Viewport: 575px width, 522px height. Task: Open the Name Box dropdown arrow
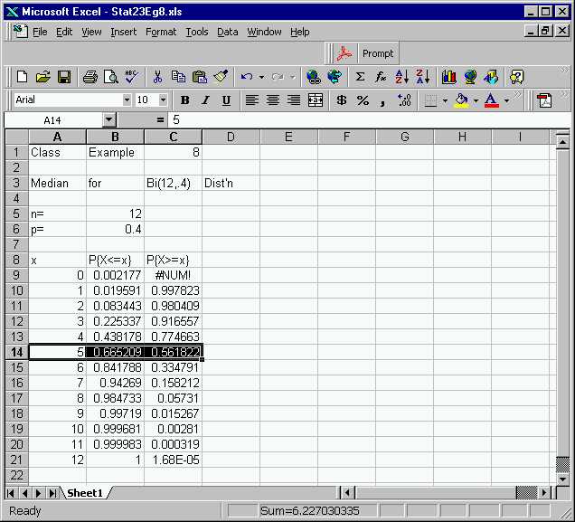[x=108, y=119]
